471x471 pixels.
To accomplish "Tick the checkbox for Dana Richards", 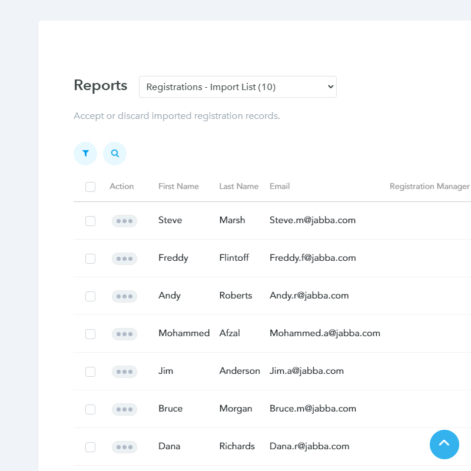I will tap(90, 447).
